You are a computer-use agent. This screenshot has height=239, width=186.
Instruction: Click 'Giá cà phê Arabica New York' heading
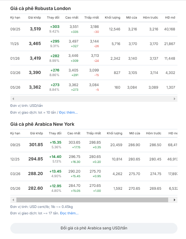pyautogui.click(x=42, y=124)
